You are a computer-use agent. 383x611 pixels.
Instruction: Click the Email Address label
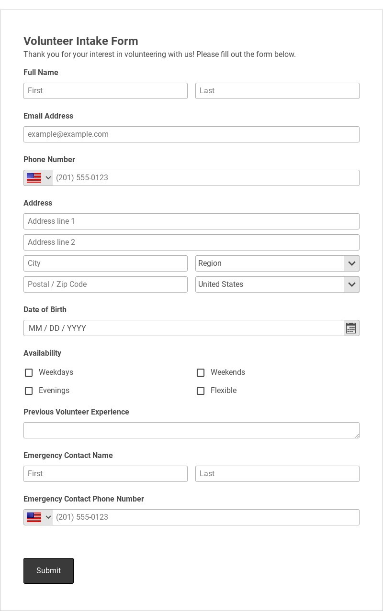pos(48,116)
